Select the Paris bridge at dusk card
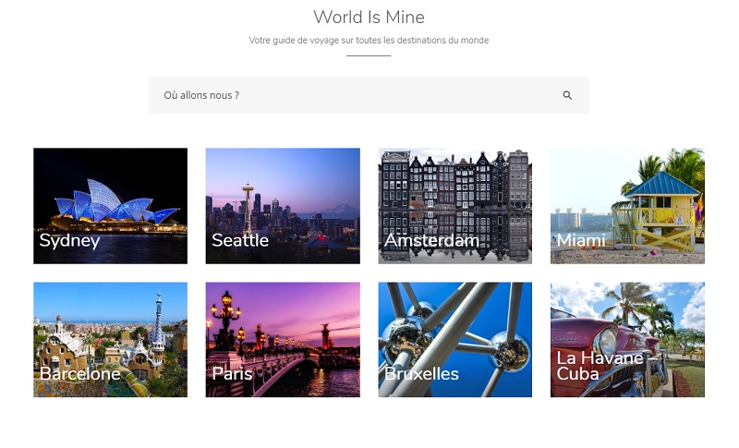Image resolution: width=739 pixels, height=448 pixels. (283, 330)
